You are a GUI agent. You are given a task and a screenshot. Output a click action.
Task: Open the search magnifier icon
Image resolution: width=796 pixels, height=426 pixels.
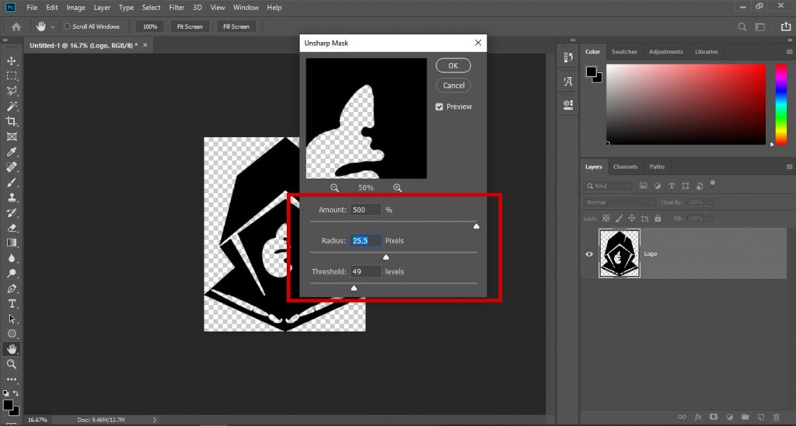742,27
